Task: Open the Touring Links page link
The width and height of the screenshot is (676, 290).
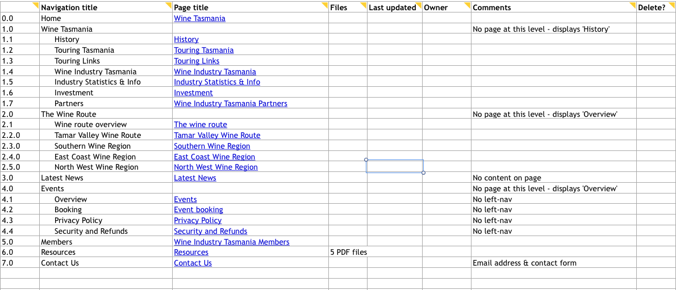Action: pyautogui.click(x=197, y=61)
